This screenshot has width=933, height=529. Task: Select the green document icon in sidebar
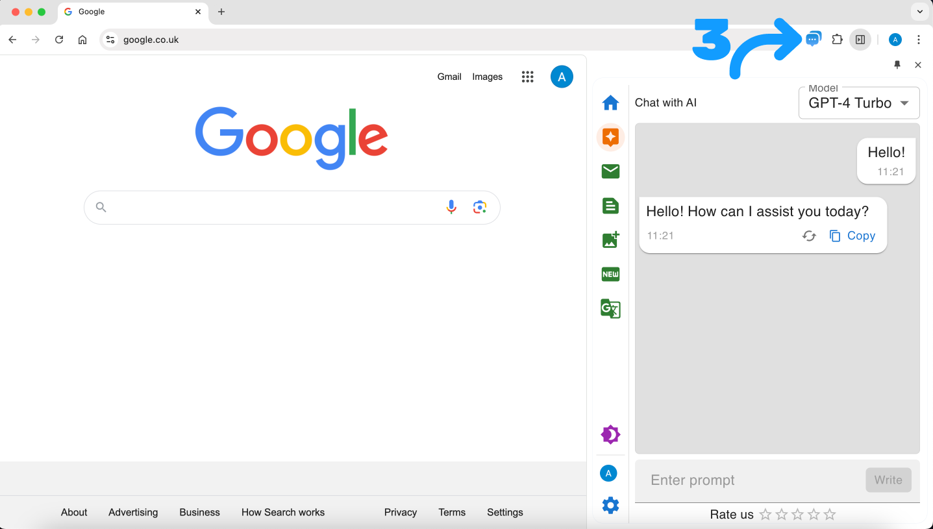coord(610,206)
